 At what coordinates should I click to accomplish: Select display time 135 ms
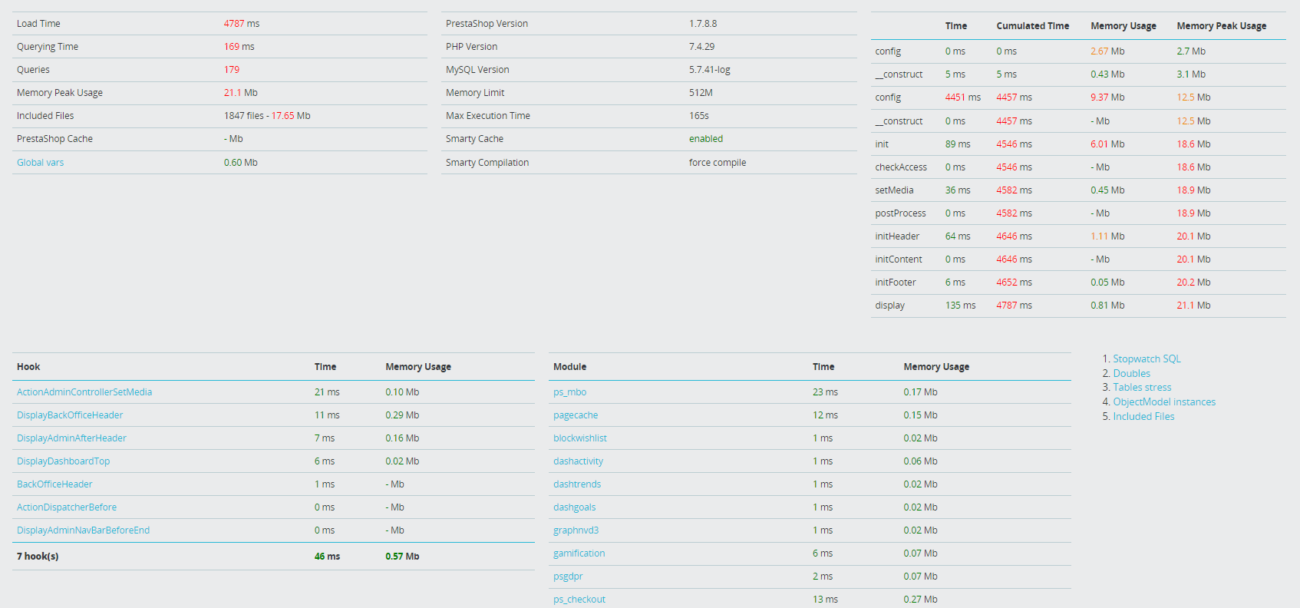click(x=961, y=306)
